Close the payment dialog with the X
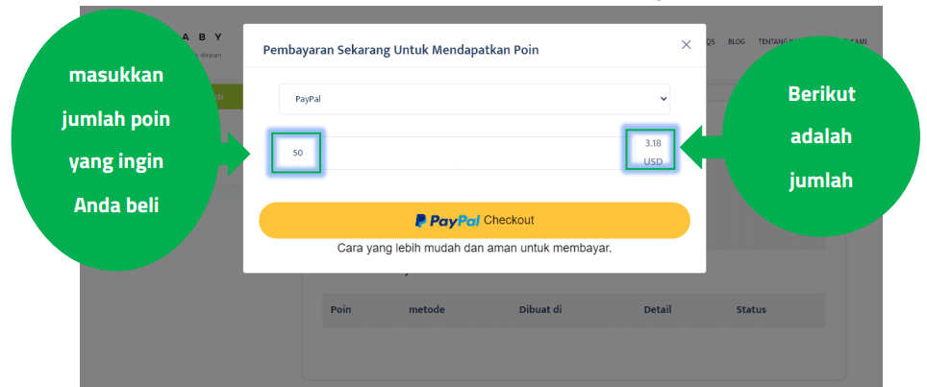The image size is (927, 387). 686,45
